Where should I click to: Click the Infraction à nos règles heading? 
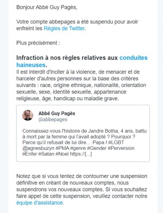point(82,62)
